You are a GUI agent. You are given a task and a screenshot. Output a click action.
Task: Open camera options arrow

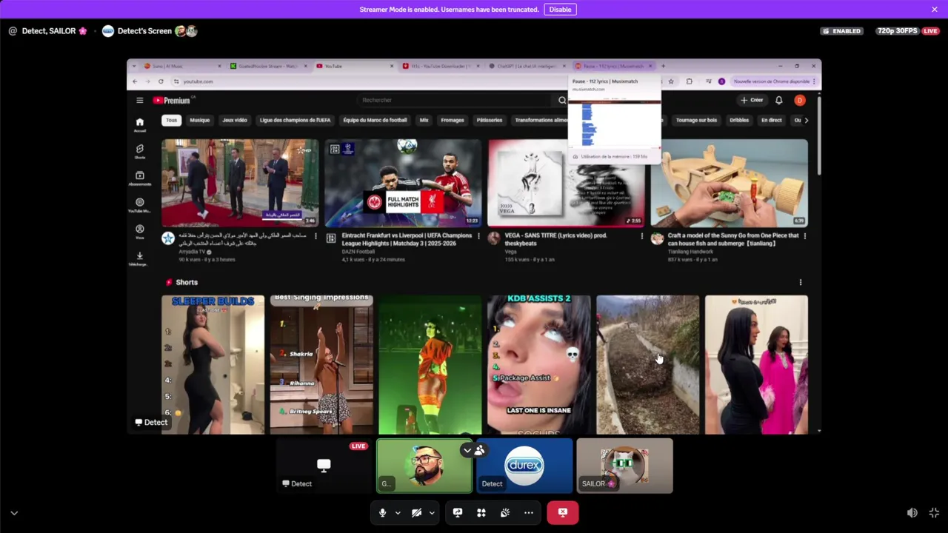(x=432, y=512)
